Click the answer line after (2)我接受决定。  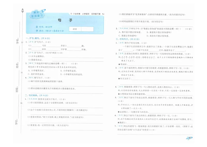(x=78, y=61)
